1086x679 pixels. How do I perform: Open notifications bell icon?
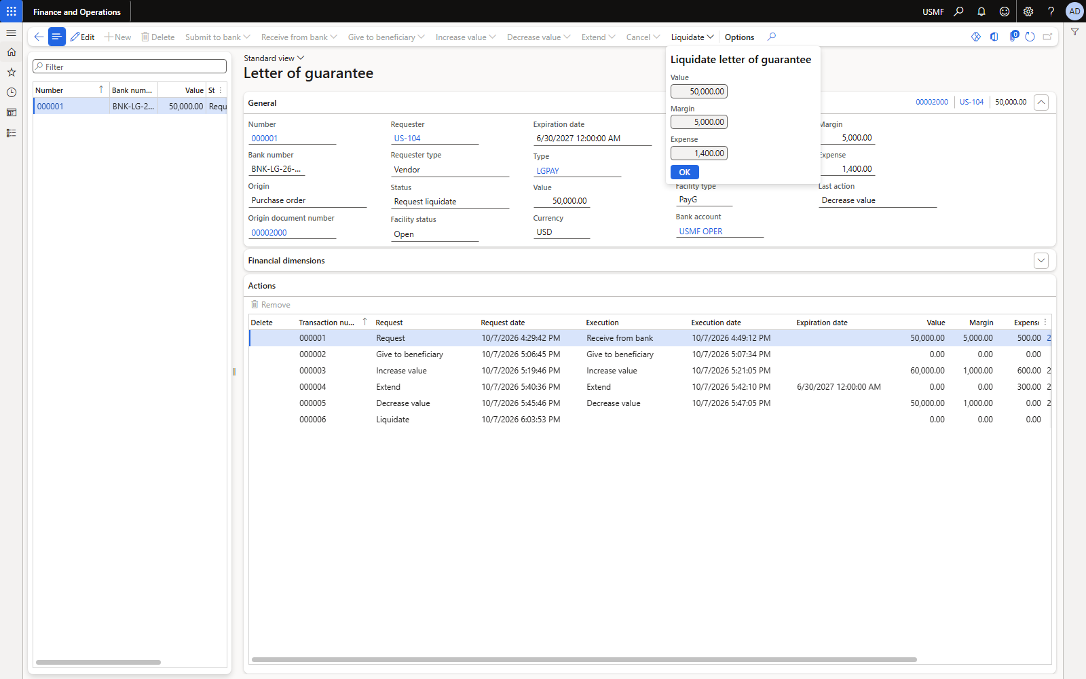coord(981,12)
